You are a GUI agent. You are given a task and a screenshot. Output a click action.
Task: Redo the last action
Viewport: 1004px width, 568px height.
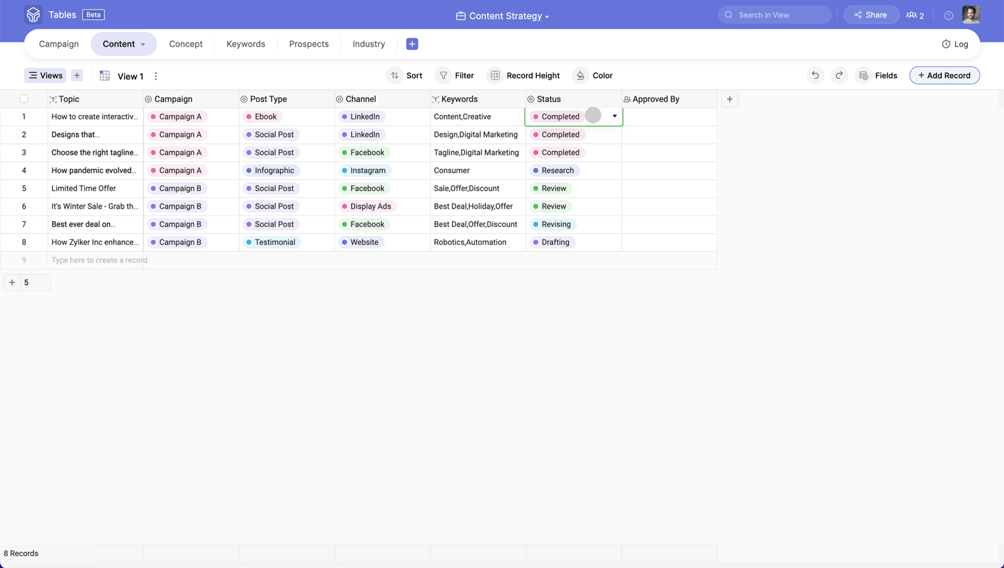(839, 75)
